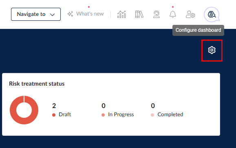Click the Completed status label
This screenshot has height=148, width=236.
tap(170, 115)
